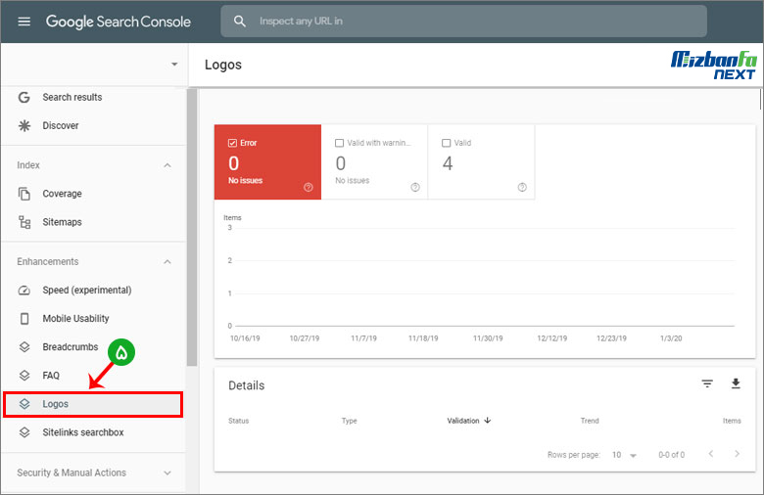Click the 11/30/19 chart date label
Image resolution: width=764 pixels, height=495 pixels.
[488, 338]
